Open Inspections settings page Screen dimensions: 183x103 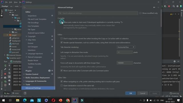(32, 16)
